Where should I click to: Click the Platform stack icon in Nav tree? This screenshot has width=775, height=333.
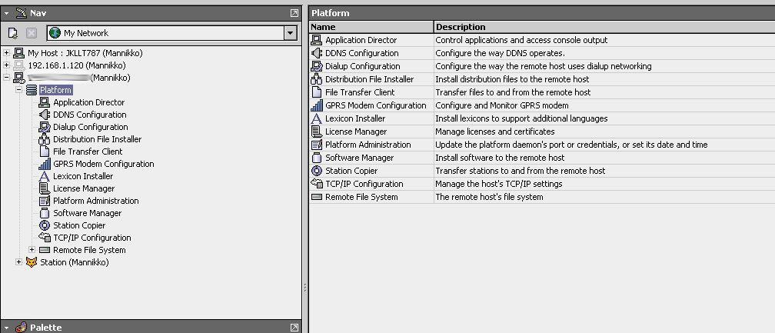[x=31, y=90]
